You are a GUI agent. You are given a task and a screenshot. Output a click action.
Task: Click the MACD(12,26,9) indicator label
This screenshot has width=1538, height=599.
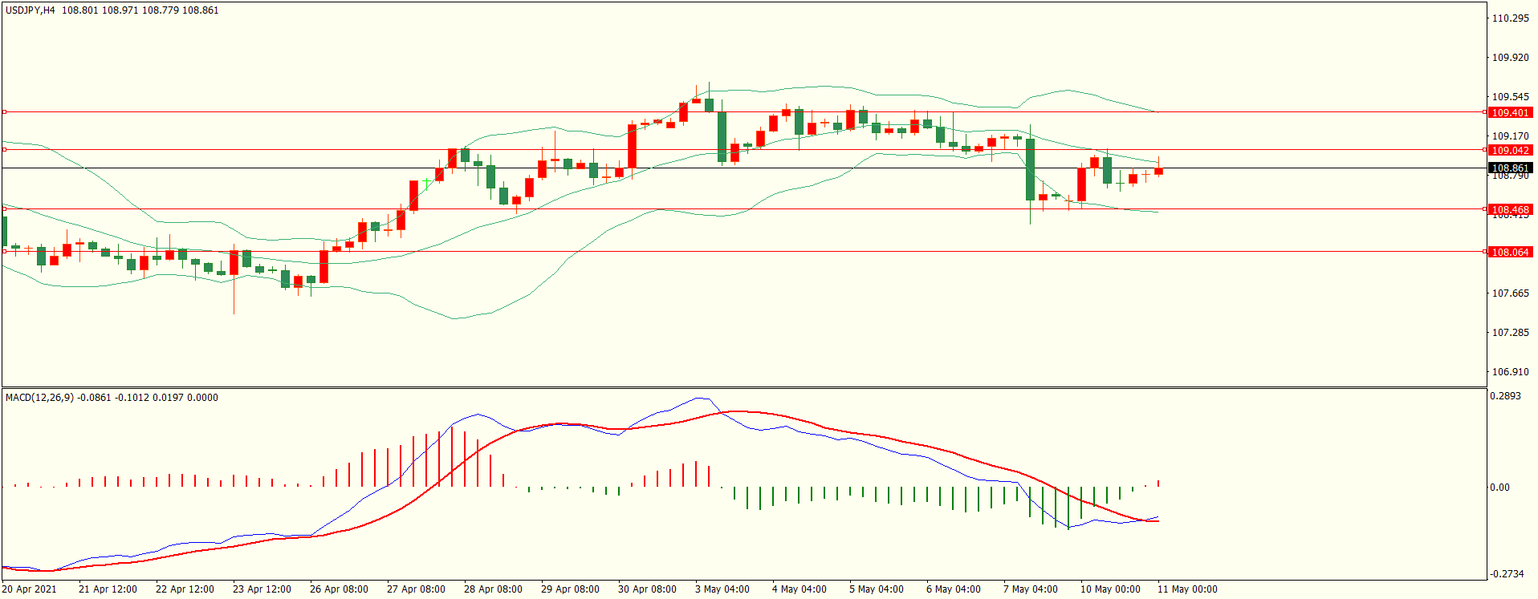click(39, 398)
